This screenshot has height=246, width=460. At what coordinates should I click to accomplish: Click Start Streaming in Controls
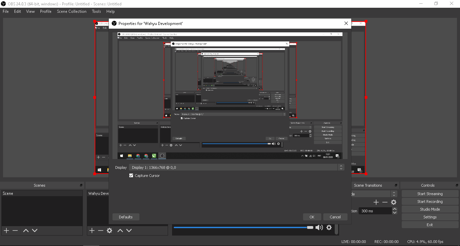click(430, 194)
